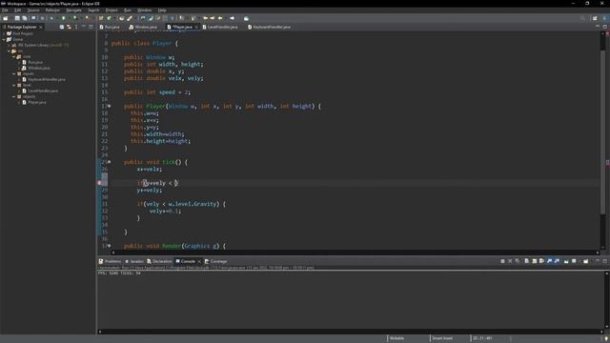Open the Coverage tab
Screen dimensions: 610x343
[216, 261]
